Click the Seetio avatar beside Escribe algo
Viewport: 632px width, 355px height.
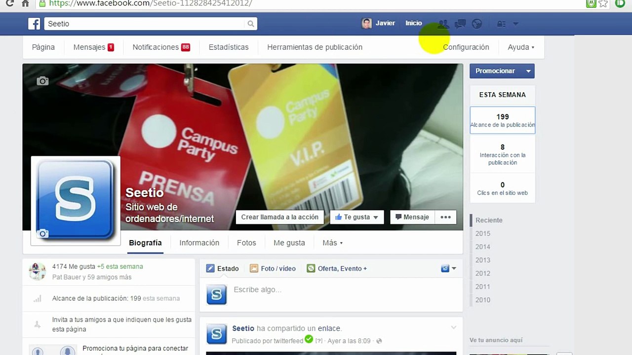pos(216,294)
